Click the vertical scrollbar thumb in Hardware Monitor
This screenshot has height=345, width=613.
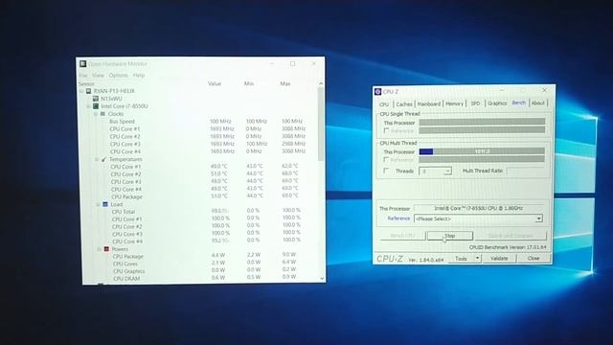point(321,124)
